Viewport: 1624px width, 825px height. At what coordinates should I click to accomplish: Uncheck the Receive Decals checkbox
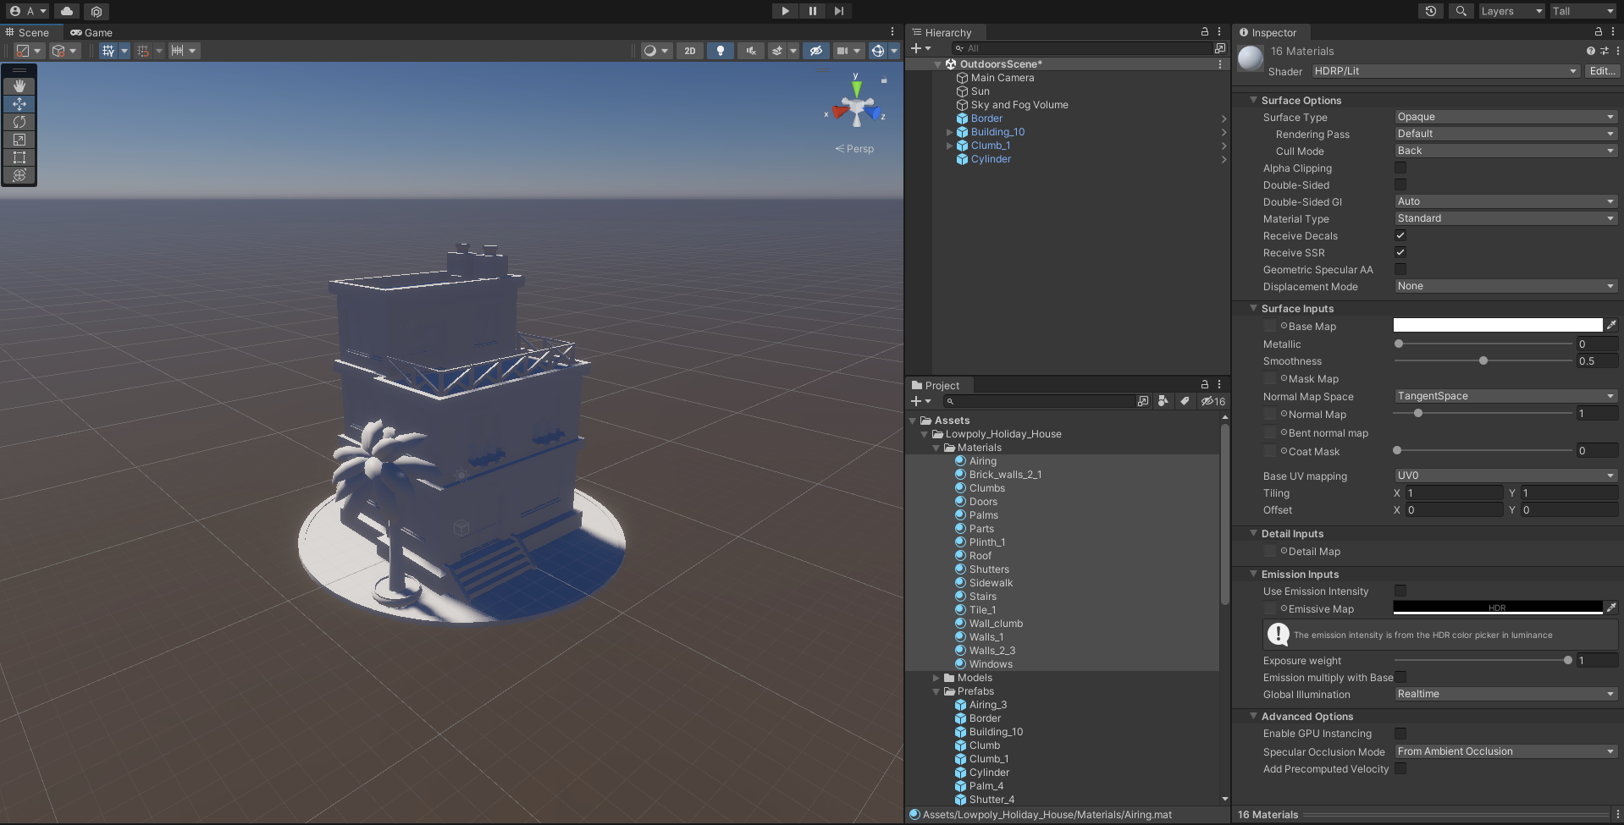click(x=1400, y=236)
